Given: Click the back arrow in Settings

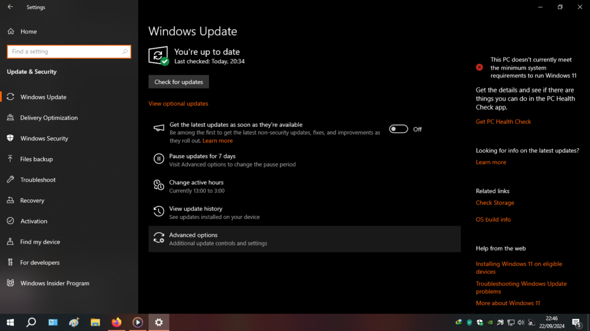Looking at the screenshot, I should click(x=10, y=7).
